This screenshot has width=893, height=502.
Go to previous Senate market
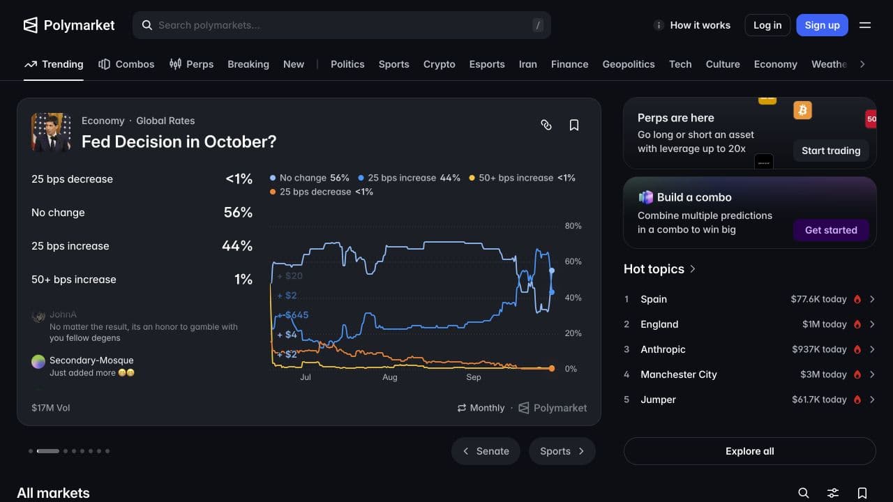click(486, 451)
